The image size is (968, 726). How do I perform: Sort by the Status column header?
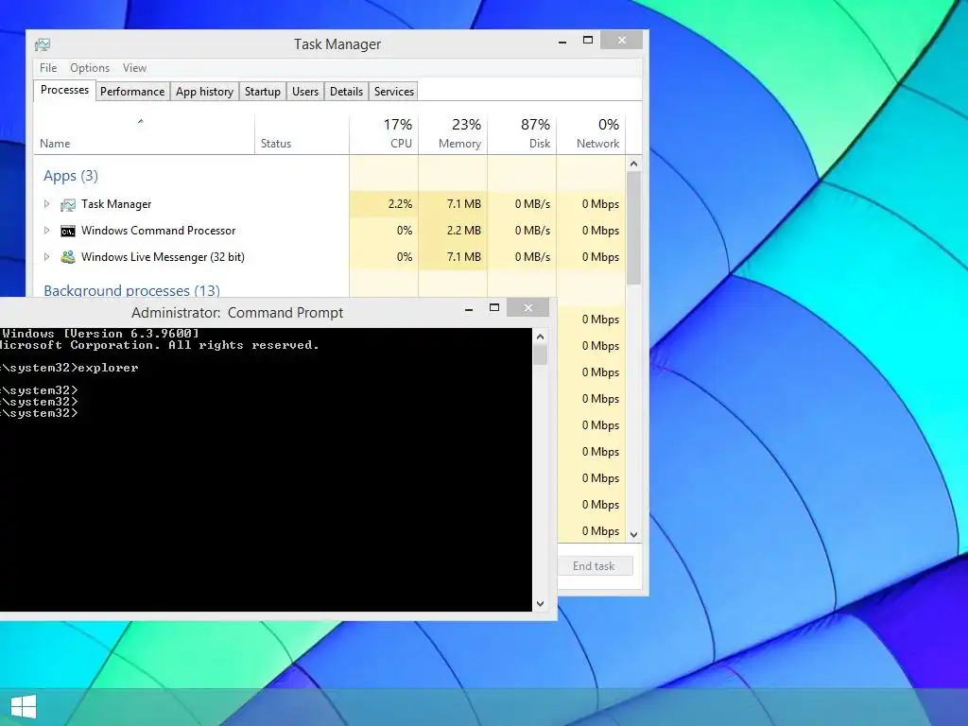pos(302,134)
